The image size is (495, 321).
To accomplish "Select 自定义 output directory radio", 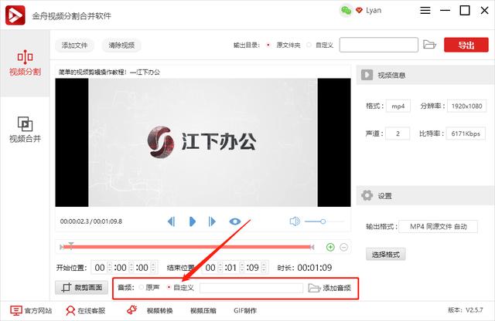I will [309, 45].
